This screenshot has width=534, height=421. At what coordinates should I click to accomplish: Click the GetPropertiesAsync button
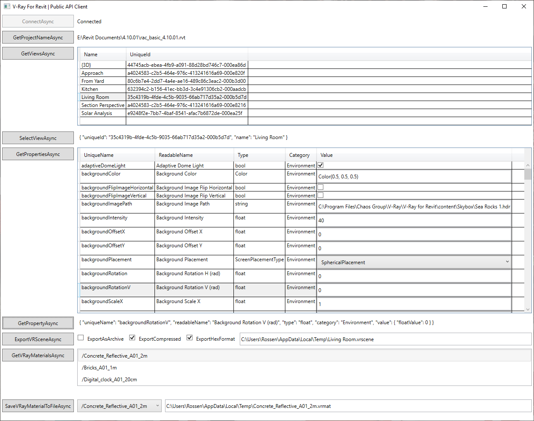pos(38,154)
